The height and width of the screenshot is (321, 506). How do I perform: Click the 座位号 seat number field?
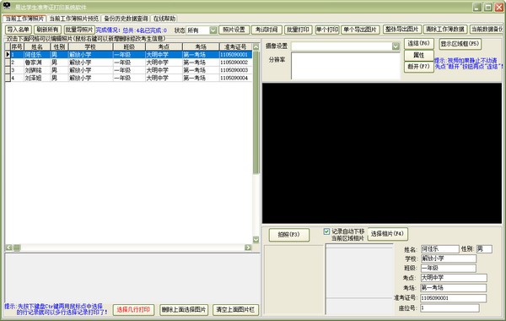tap(449, 308)
